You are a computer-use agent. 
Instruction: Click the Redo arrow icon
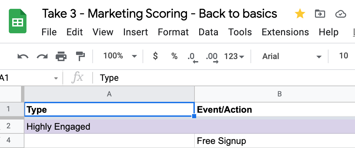(42, 56)
